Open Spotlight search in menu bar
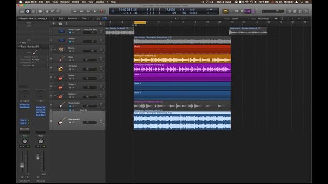The width and height of the screenshot is (328, 184). [x=302, y=2]
